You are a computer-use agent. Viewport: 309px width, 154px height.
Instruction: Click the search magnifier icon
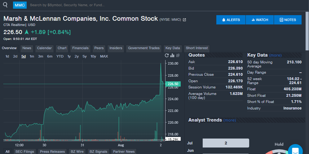coord(5,5)
